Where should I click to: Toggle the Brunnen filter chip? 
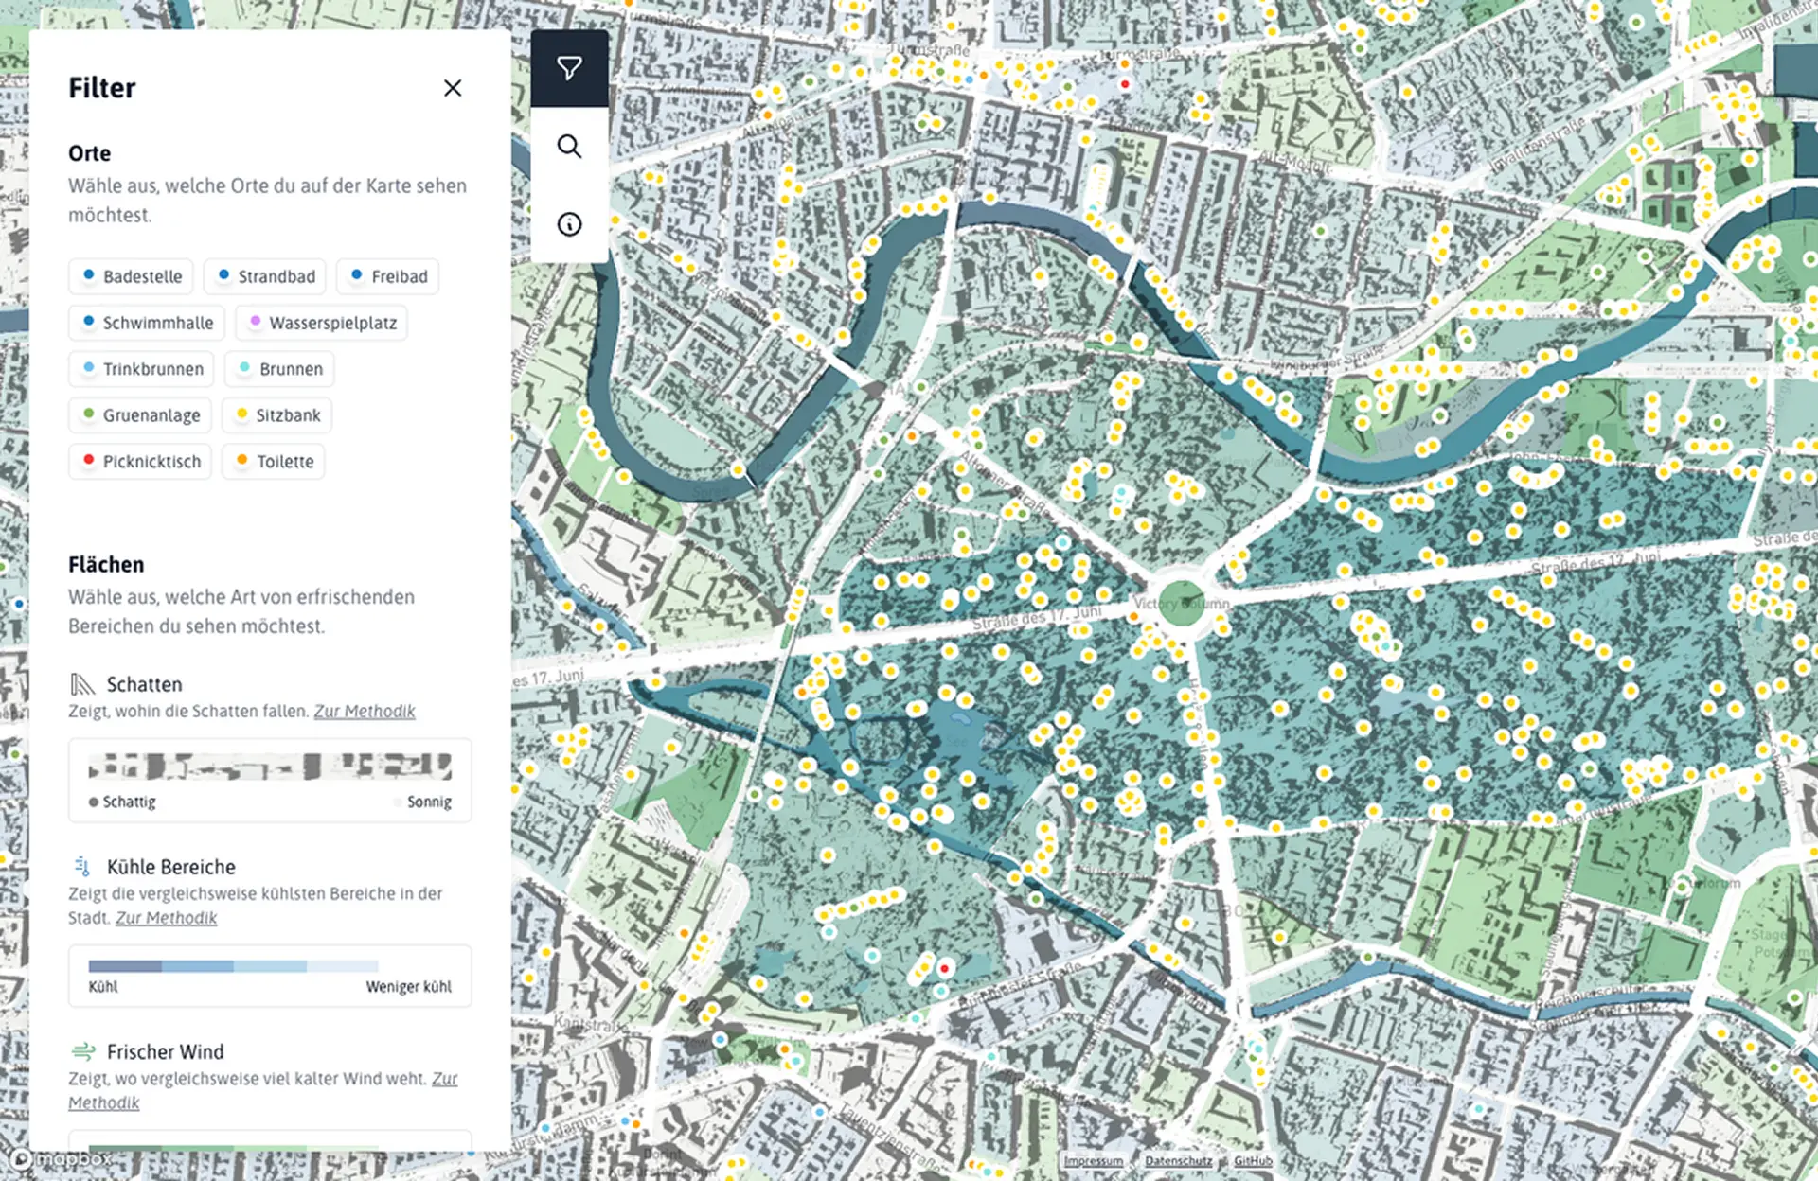pos(279,369)
